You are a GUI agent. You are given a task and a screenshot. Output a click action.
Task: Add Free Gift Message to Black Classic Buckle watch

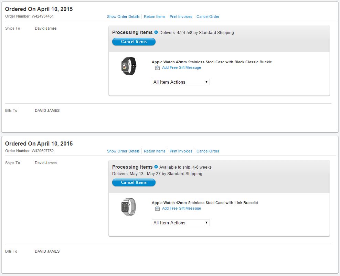181,68
